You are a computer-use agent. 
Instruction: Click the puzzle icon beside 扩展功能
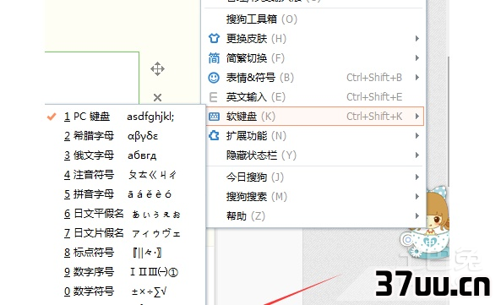click(214, 136)
